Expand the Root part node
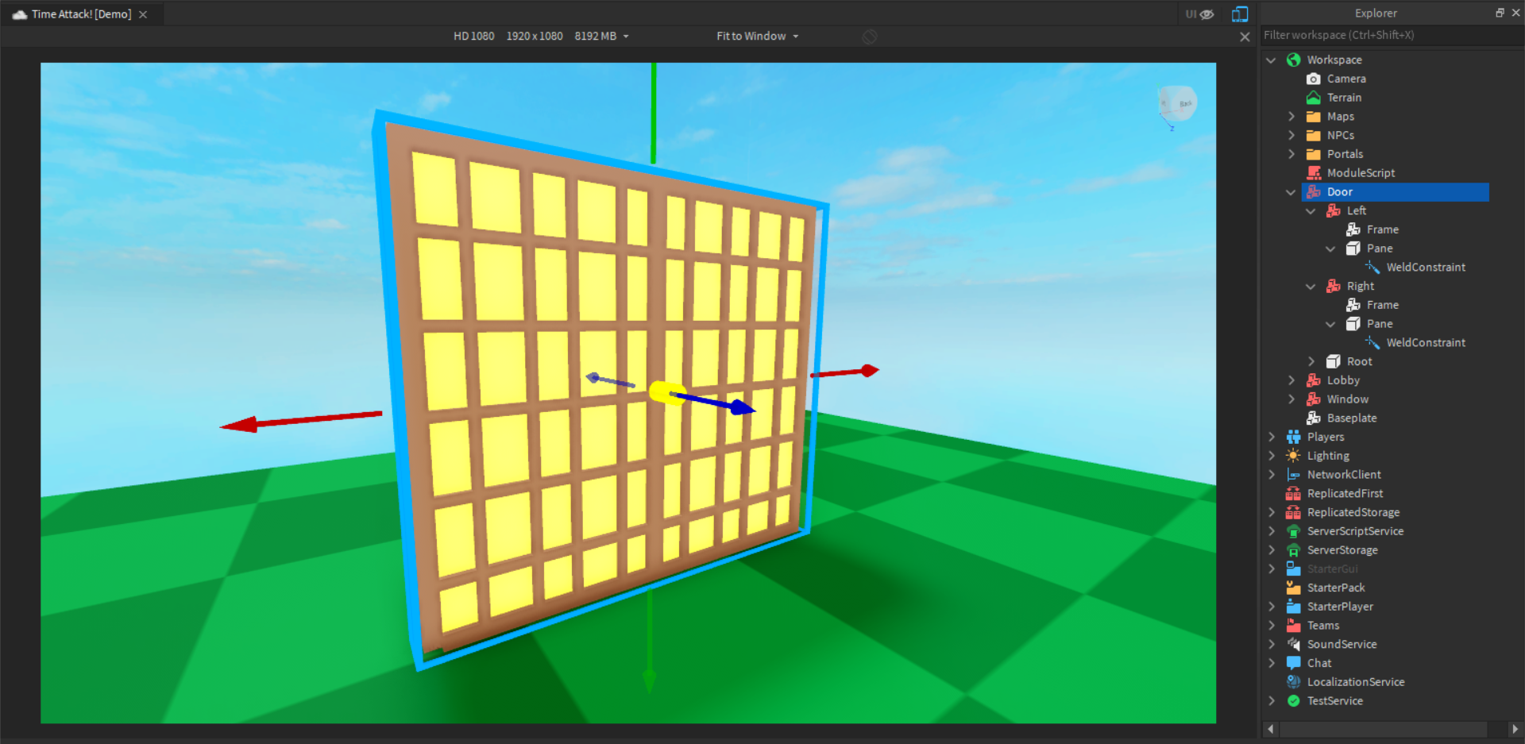The height and width of the screenshot is (744, 1525). (x=1311, y=362)
